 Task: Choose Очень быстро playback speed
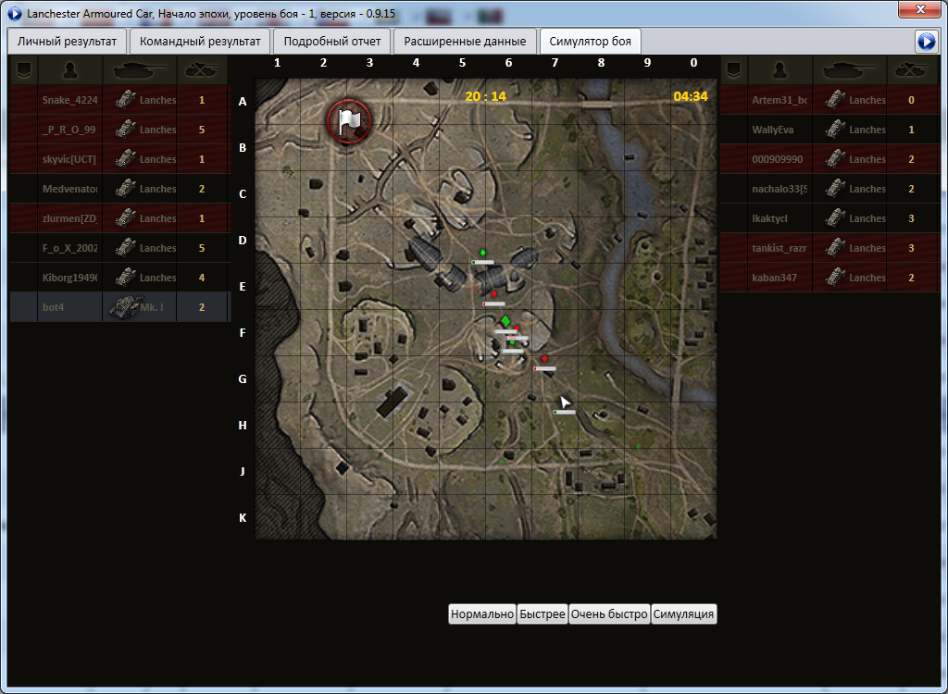point(609,614)
